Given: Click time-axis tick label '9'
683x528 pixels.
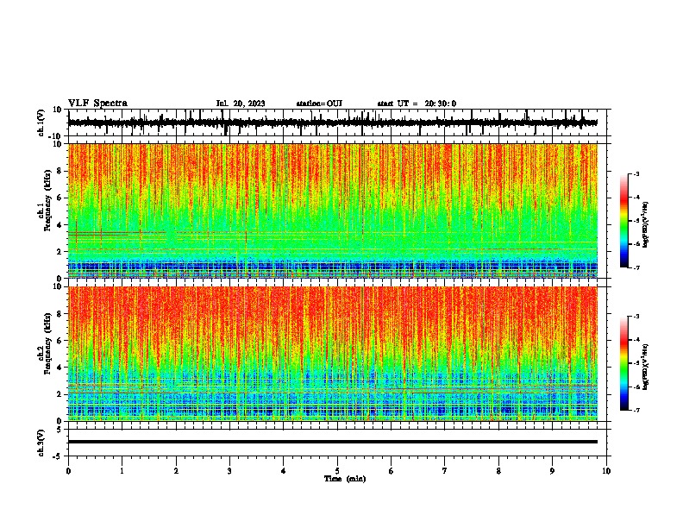Looking at the screenshot, I should click(552, 471).
